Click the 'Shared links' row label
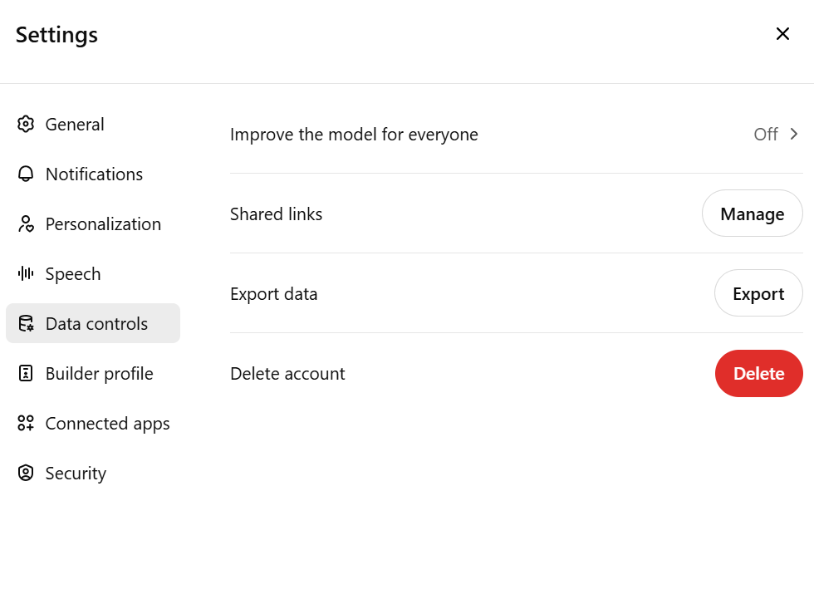814x599 pixels. [276, 214]
